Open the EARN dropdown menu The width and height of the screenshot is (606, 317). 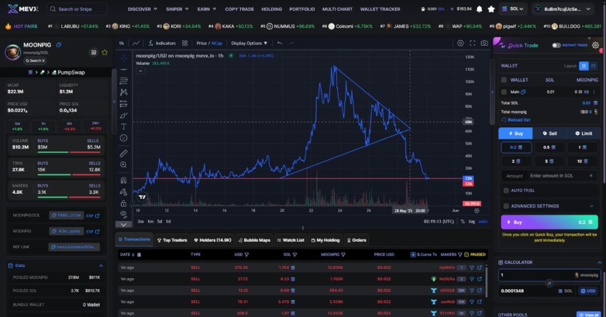click(x=207, y=9)
